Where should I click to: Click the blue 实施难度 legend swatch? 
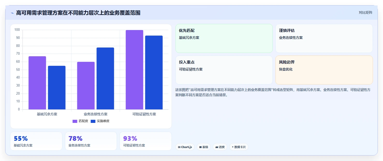coord(93,121)
